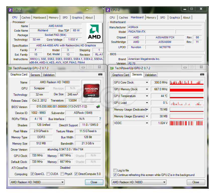The image size is (215, 195).
Task: Click the camera icon in Sensors window
Action: [x=202, y=74]
